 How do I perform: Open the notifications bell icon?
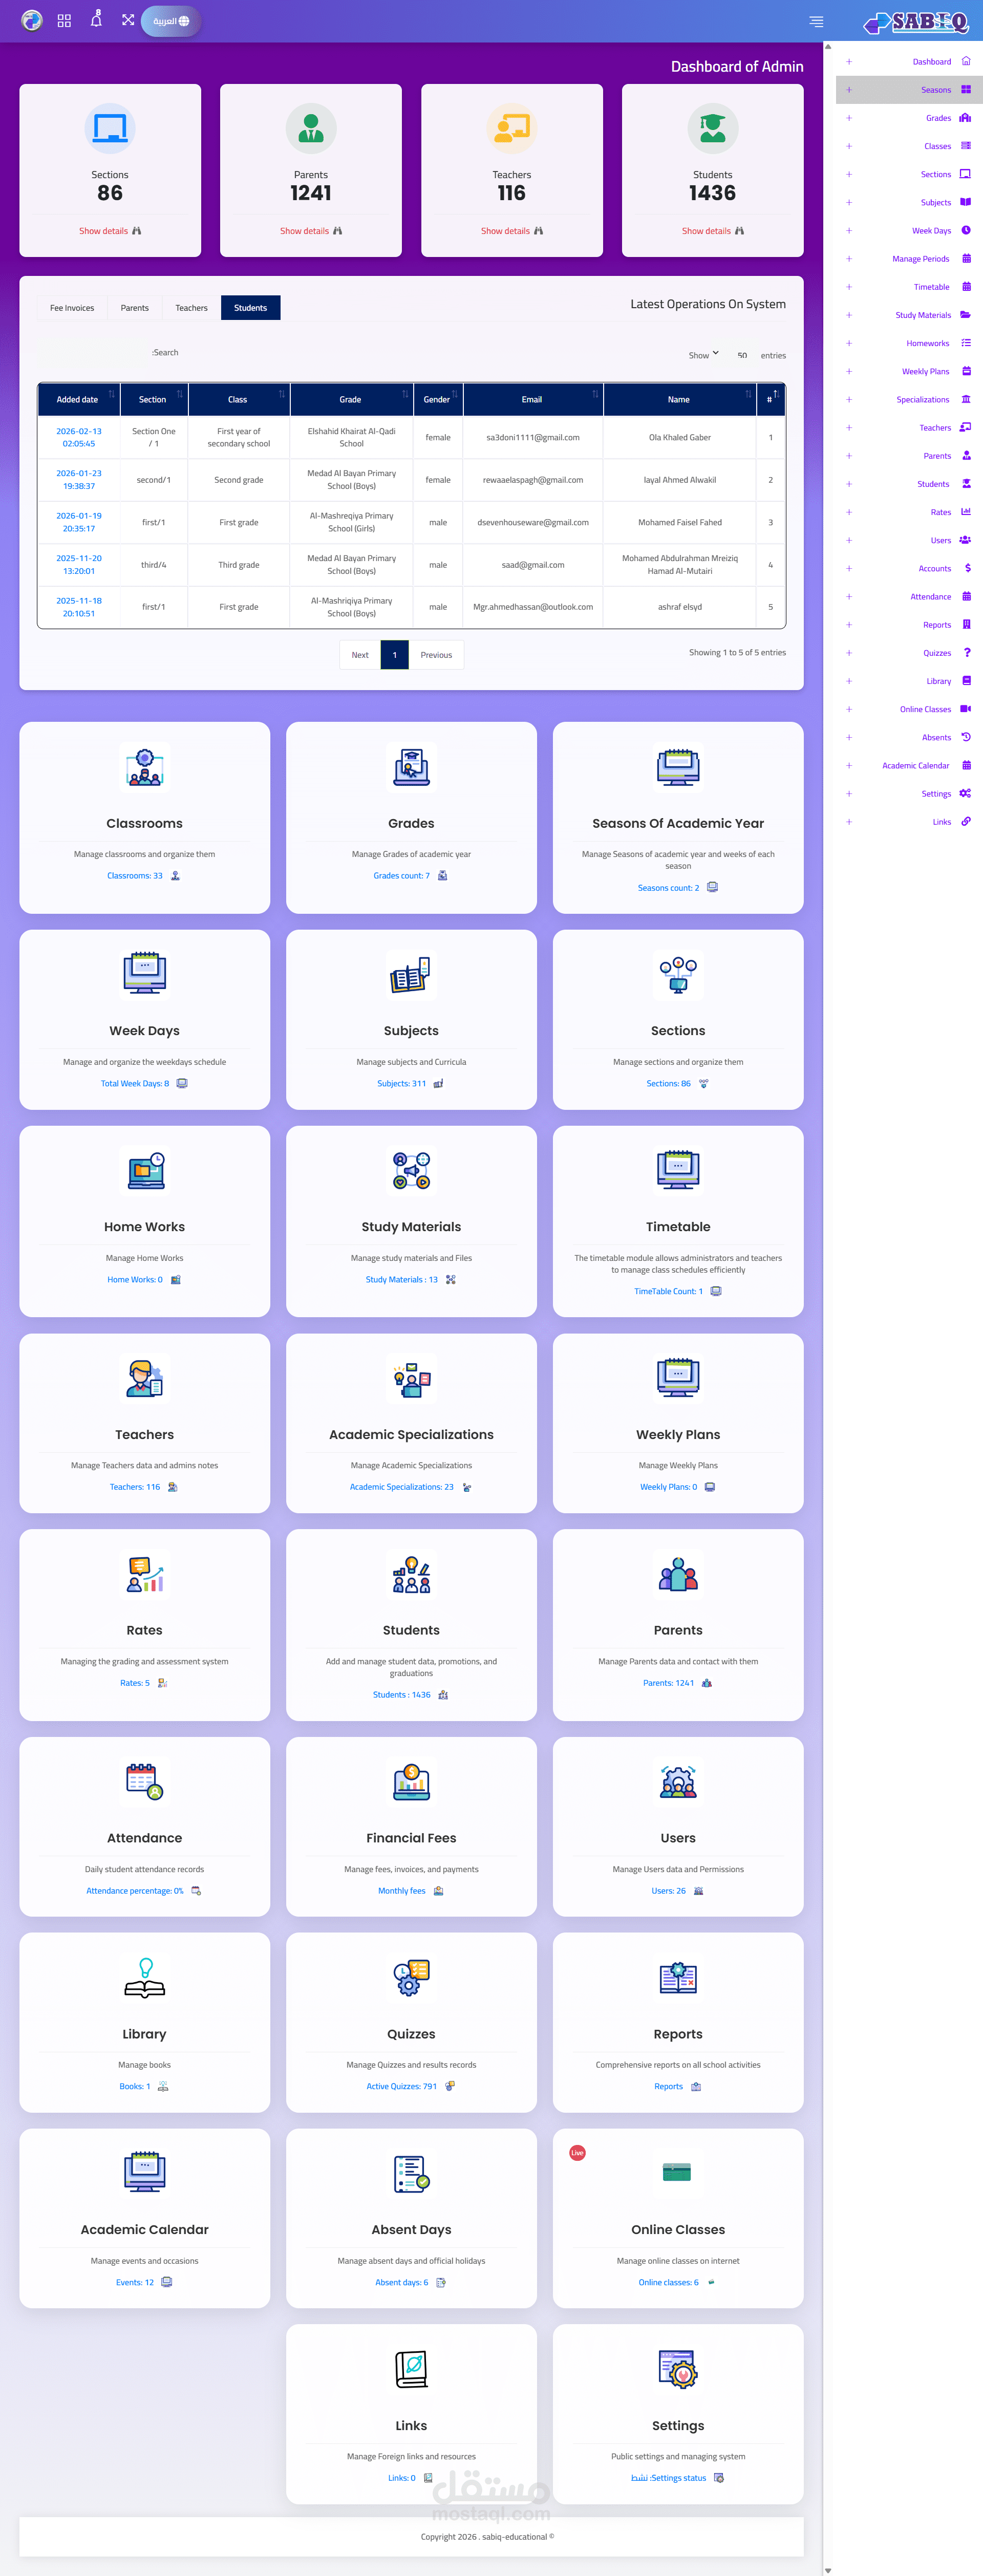tap(96, 20)
